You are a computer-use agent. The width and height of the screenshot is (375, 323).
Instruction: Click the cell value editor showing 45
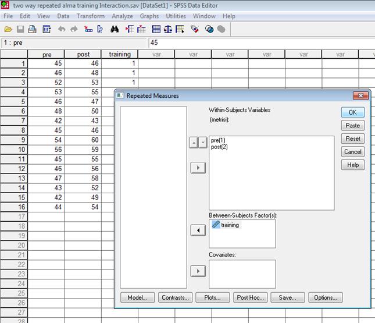pyautogui.click(x=262, y=42)
